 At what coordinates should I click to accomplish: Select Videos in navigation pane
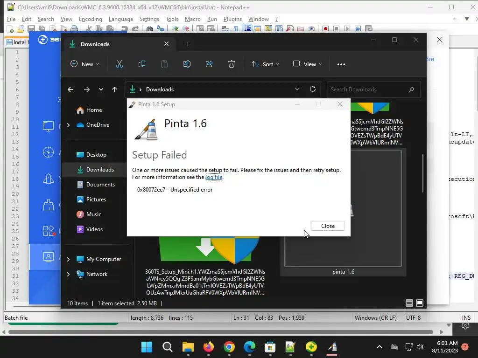94,229
